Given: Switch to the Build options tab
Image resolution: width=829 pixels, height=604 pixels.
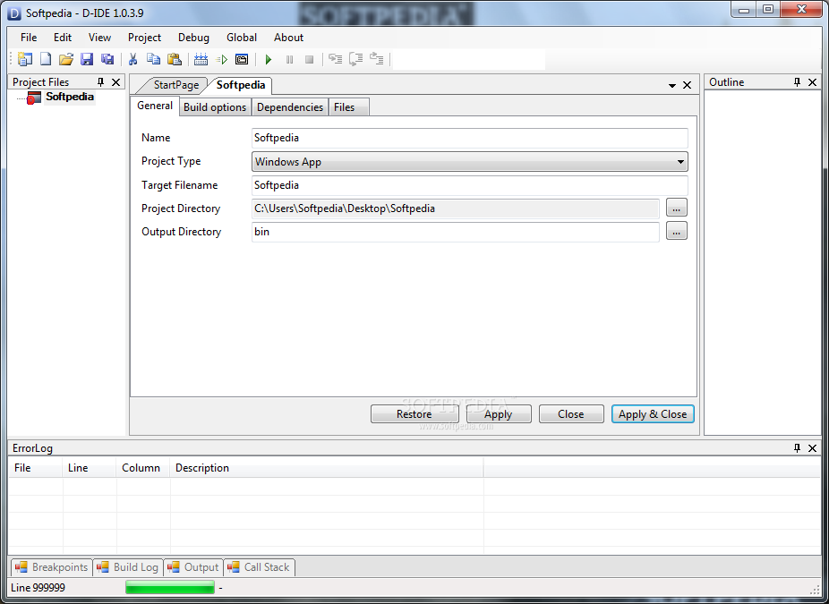Looking at the screenshot, I should coord(215,107).
